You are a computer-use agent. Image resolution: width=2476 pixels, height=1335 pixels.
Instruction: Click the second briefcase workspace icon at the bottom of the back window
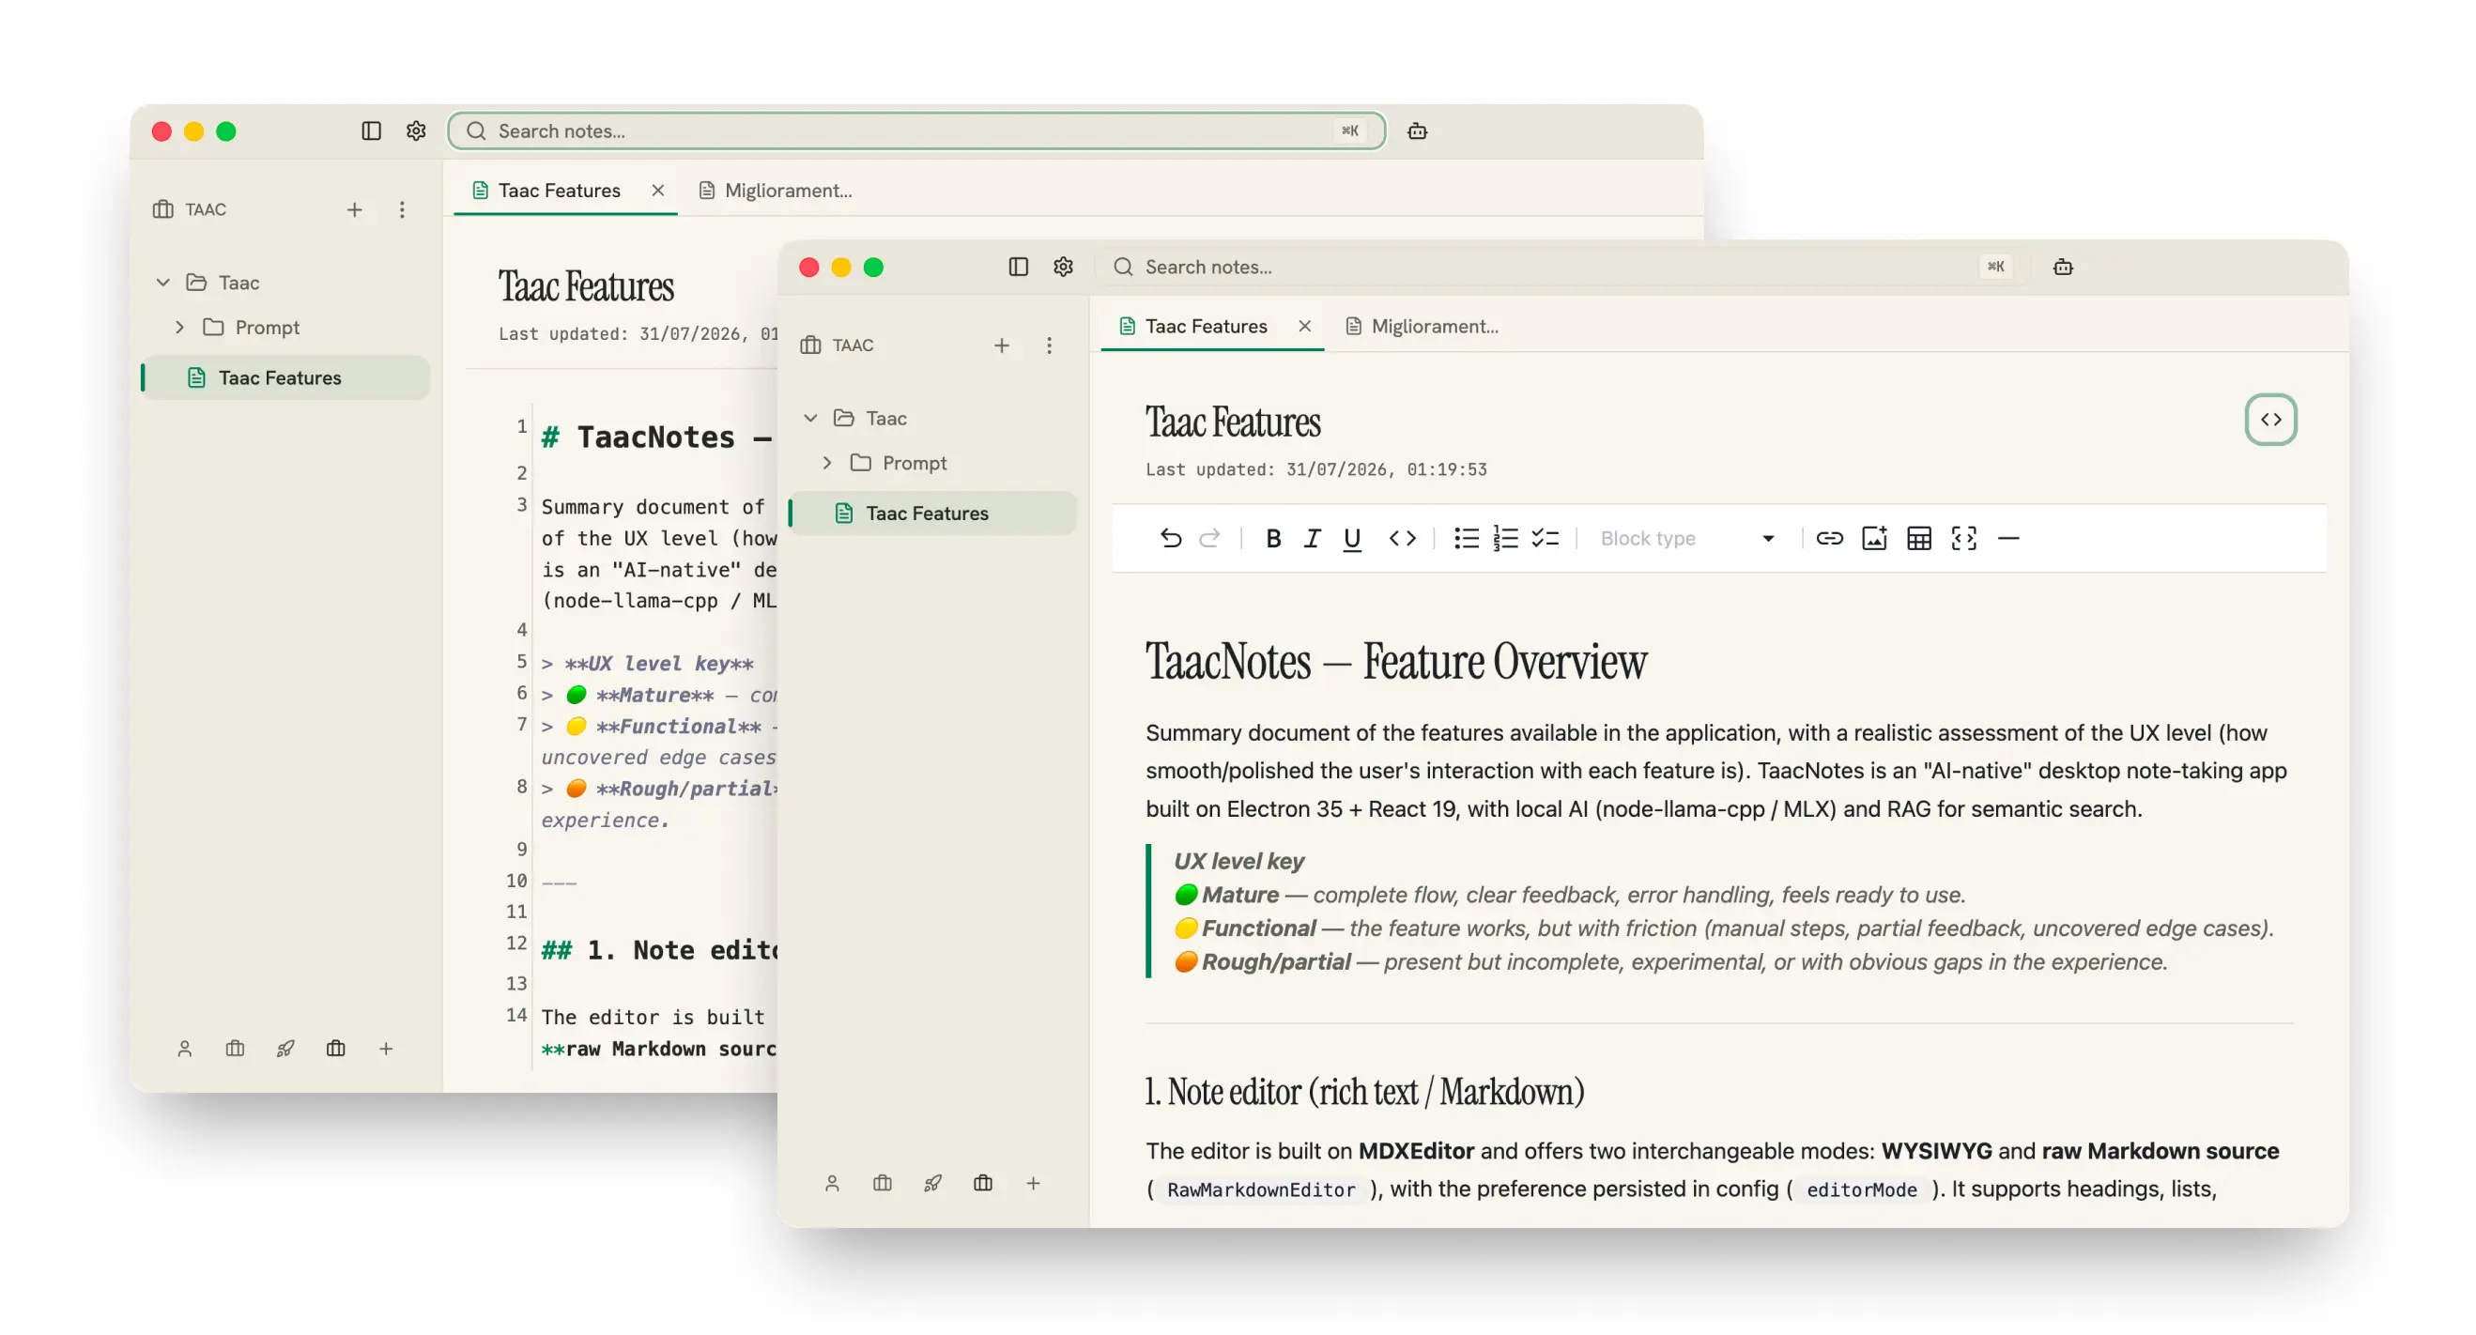(335, 1049)
